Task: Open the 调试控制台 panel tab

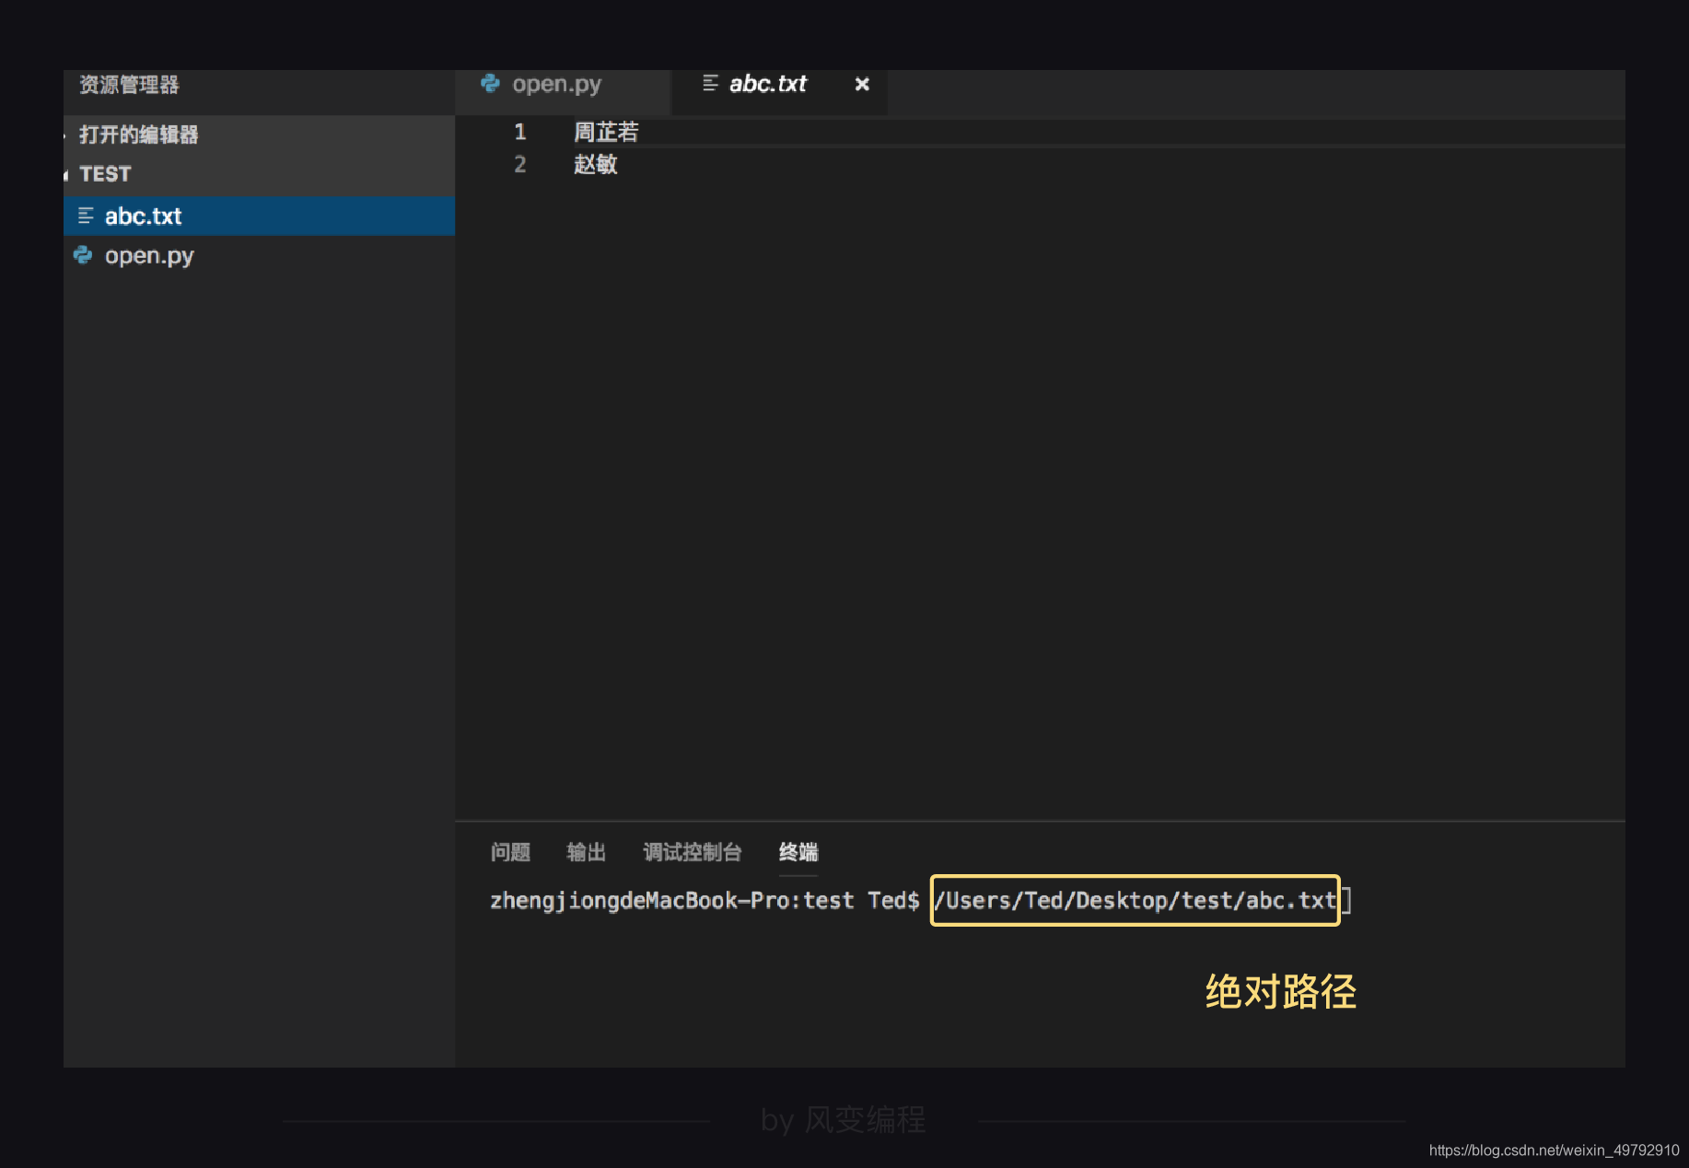Action: (x=692, y=852)
